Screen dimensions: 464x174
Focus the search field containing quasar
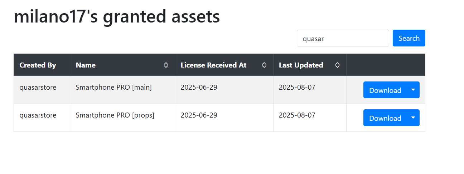tap(343, 38)
